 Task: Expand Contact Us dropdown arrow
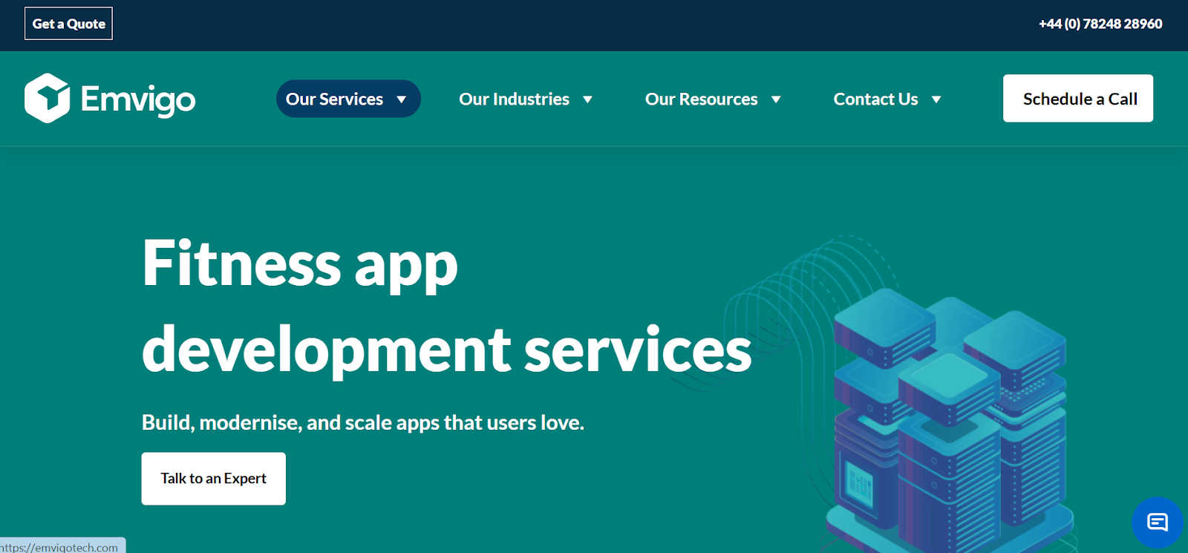pyautogui.click(x=936, y=99)
